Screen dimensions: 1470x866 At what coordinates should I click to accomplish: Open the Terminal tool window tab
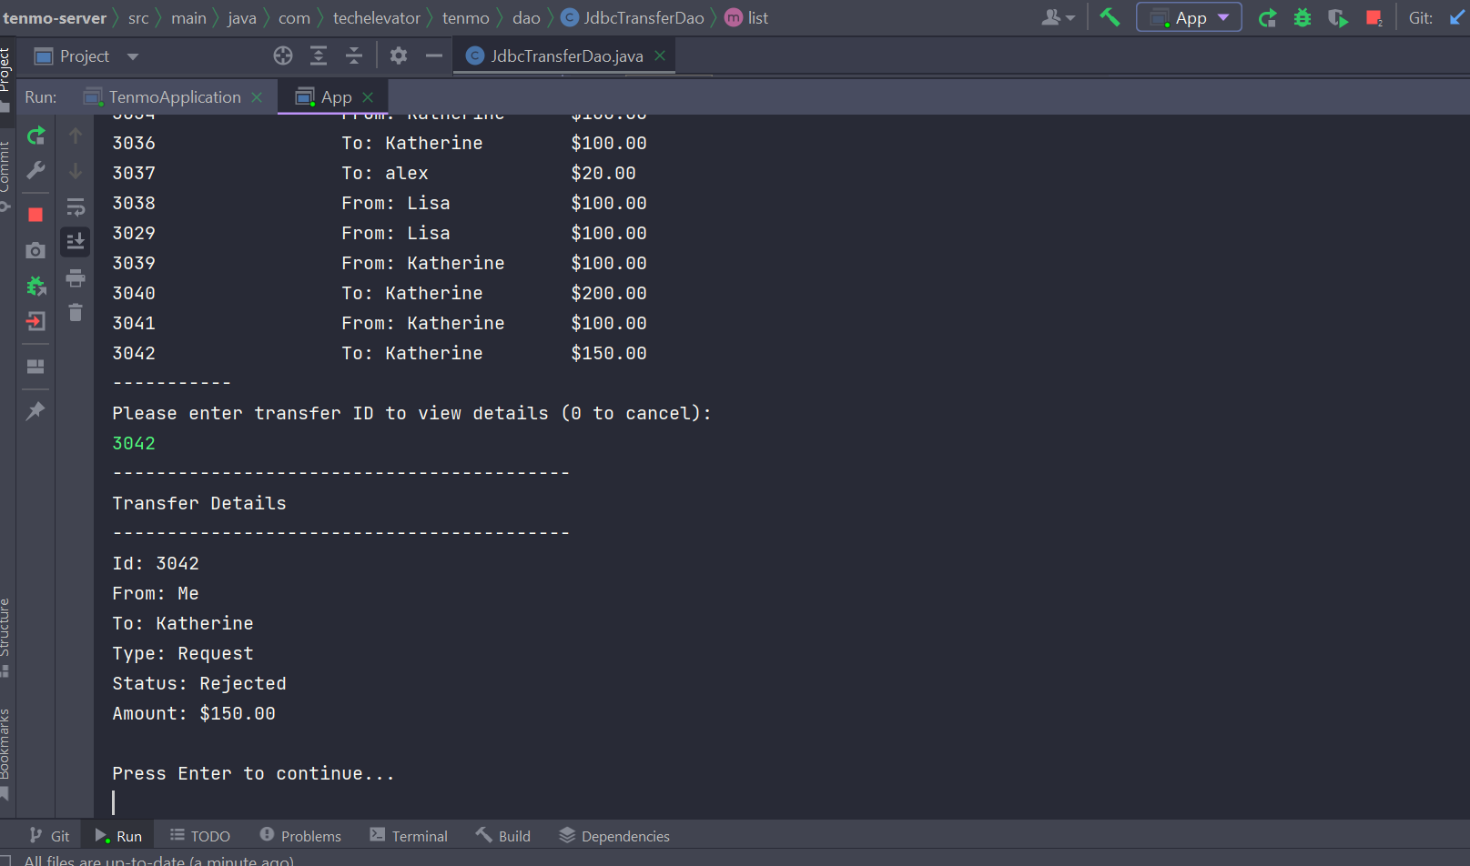click(409, 836)
